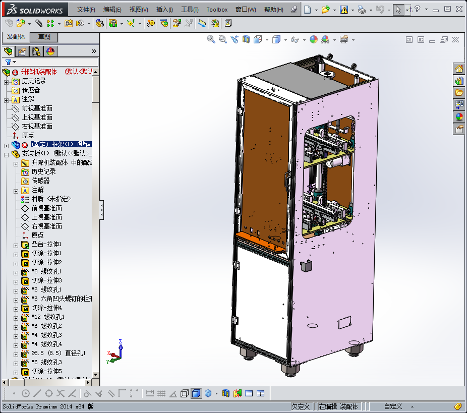
Task: Open the 编辑(E) menu
Action: tap(112, 10)
